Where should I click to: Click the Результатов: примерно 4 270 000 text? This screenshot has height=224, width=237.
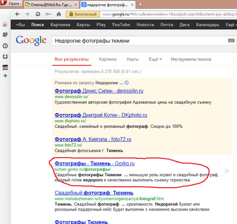98,71
